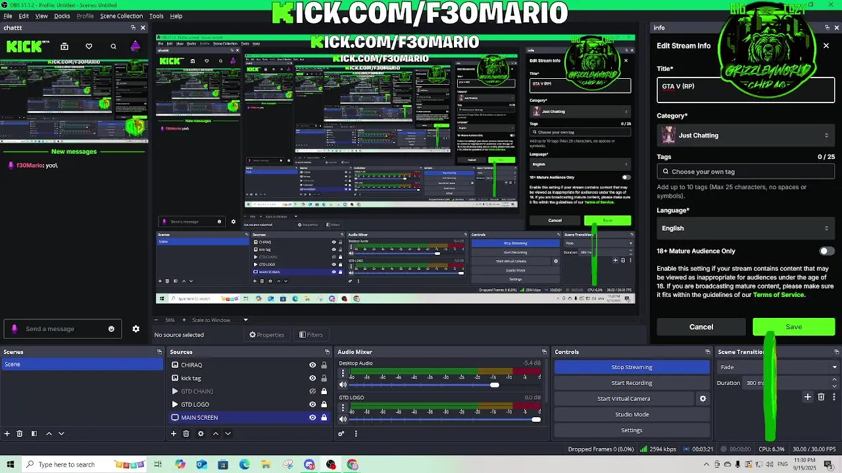The width and height of the screenshot is (842, 473).
Task: Open View menu
Action: coord(41,16)
